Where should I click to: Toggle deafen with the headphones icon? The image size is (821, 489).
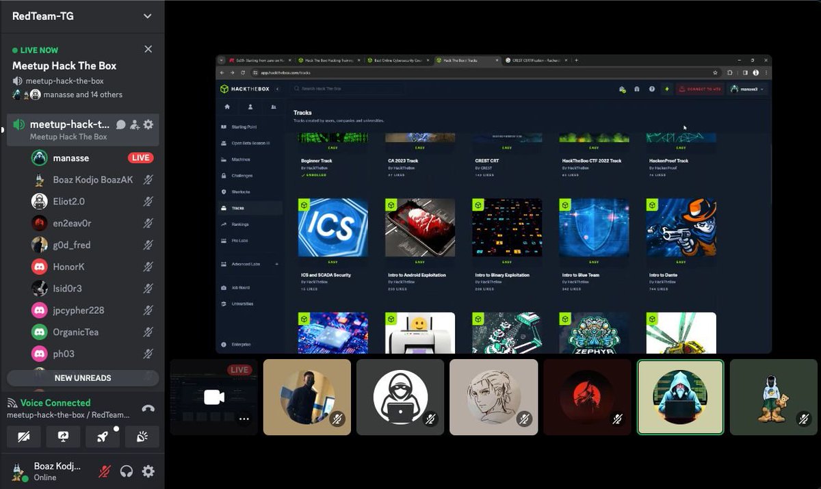[127, 471]
